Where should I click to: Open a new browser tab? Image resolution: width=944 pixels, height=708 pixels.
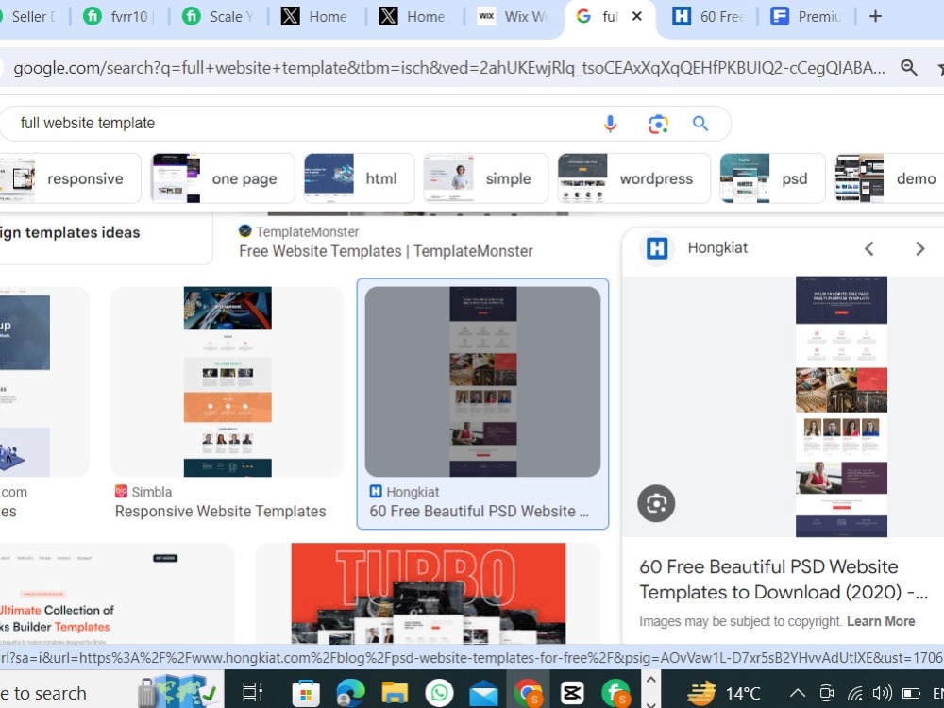pyautogui.click(x=875, y=16)
